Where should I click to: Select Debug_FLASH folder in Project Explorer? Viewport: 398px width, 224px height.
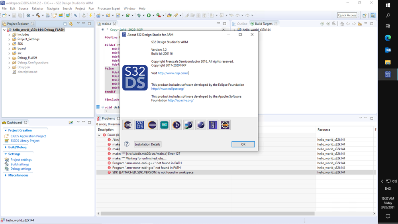27,58
